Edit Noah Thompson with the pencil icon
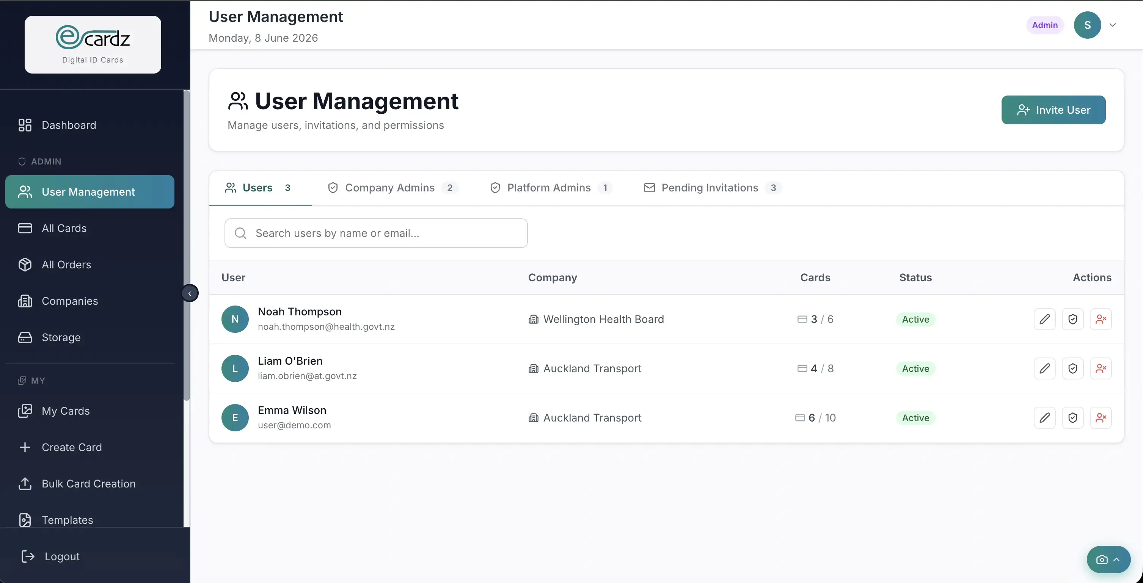 point(1044,319)
